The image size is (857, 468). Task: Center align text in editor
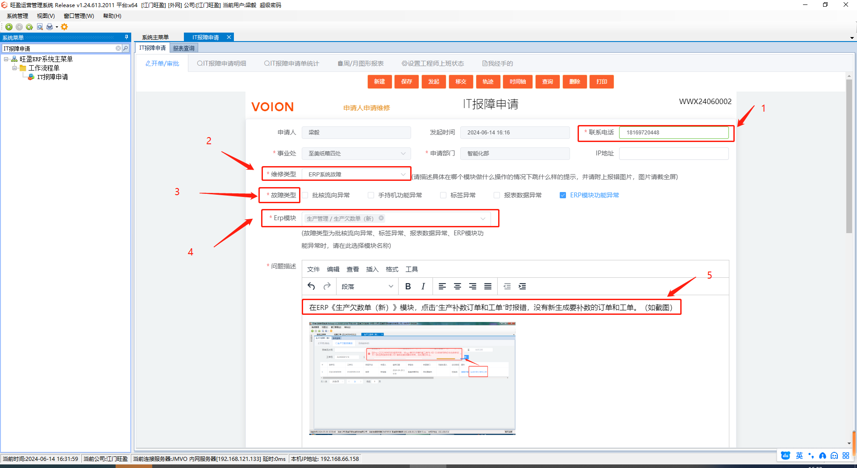[x=458, y=286]
